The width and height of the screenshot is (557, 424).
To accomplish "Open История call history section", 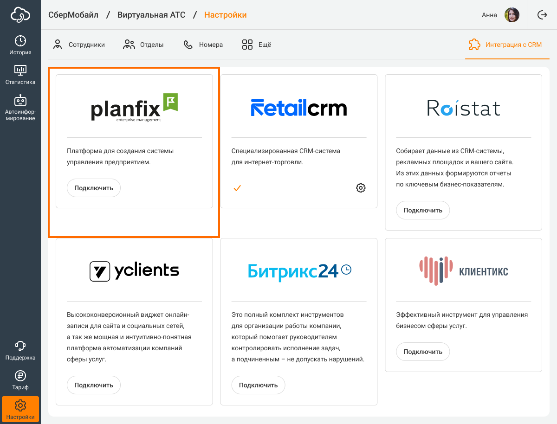I will click(x=20, y=45).
